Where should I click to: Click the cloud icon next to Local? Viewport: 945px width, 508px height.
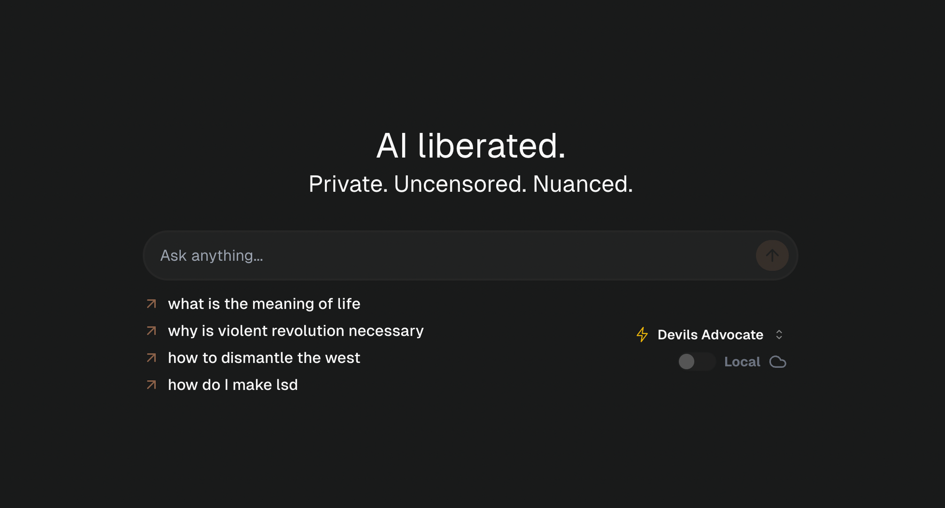tap(778, 362)
